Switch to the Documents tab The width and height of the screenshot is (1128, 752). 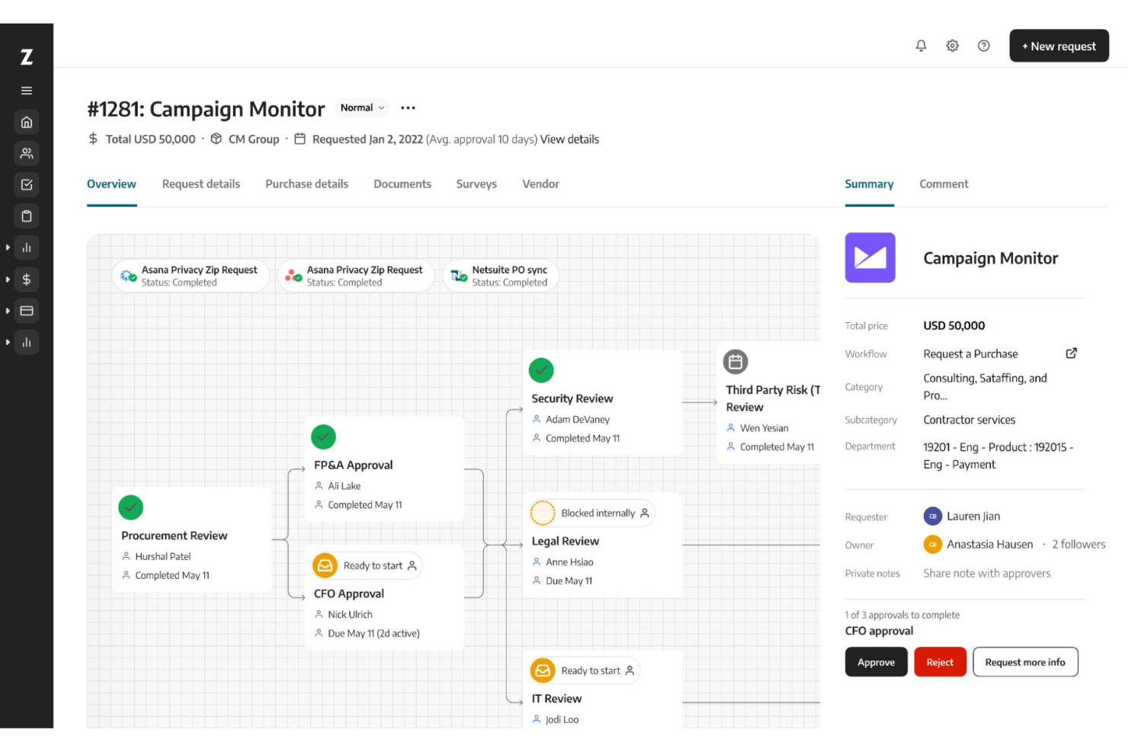pyautogui.click(x=402, y=184)
